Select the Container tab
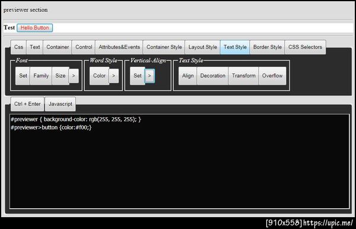The width and height of the screenshot is (356, 229). point(58,47)
